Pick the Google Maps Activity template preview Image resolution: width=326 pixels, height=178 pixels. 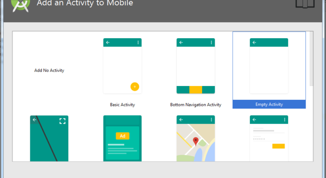tap(196, 138)
